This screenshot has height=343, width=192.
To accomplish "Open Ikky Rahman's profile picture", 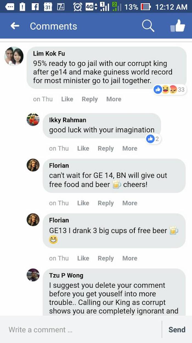I will [x=33, y=120].
